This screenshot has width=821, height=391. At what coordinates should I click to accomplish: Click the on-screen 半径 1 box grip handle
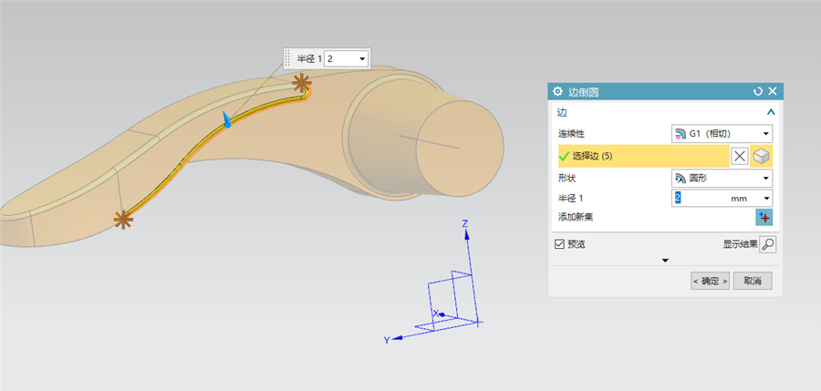click(x=287, y=58)
